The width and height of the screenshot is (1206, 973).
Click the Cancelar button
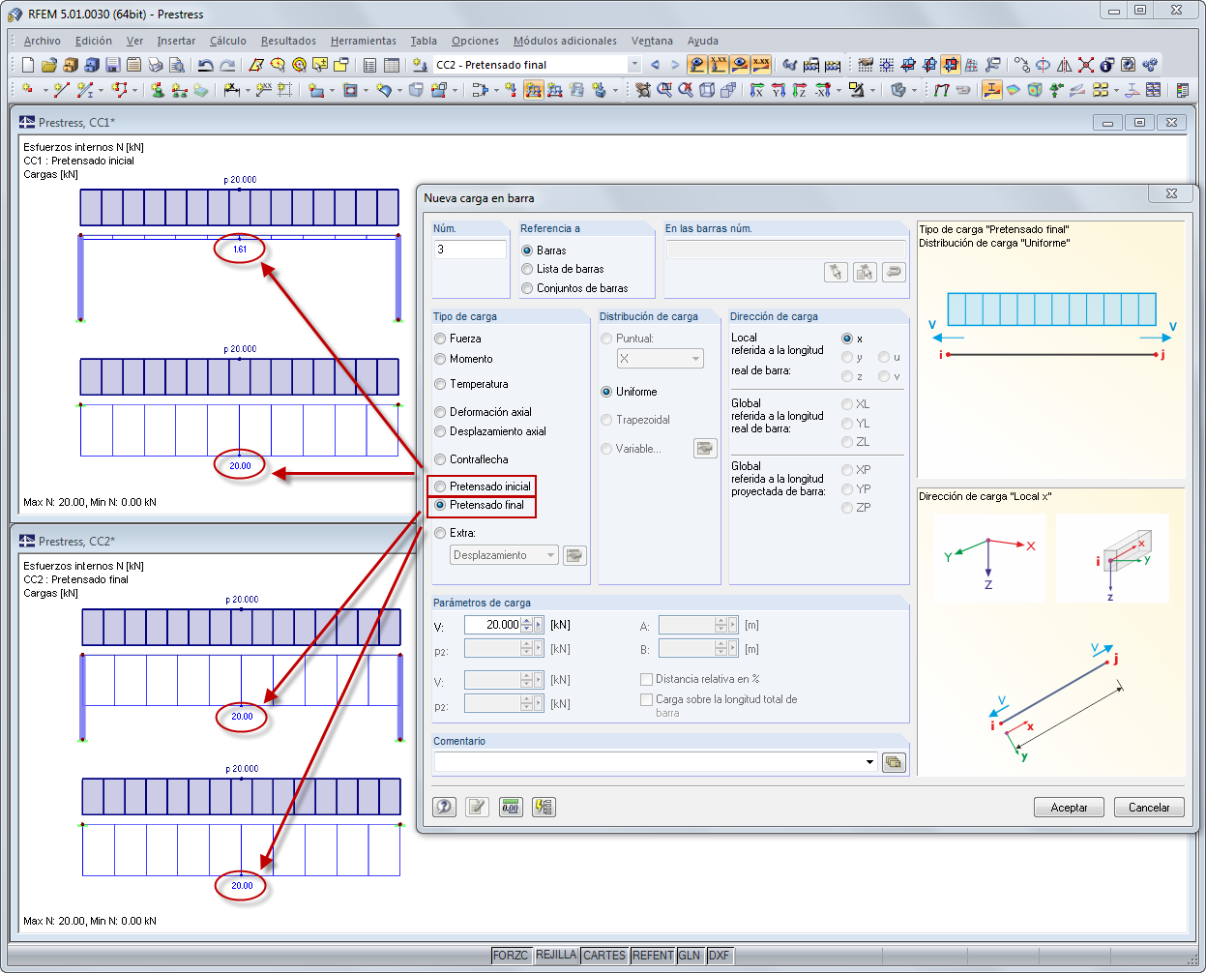click(1149, 807)
